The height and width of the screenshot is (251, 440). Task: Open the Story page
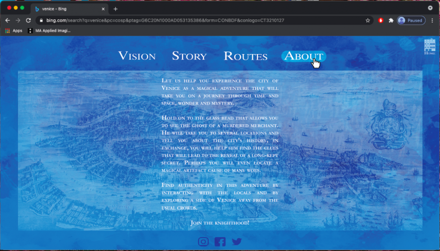(x=189, y=56)
